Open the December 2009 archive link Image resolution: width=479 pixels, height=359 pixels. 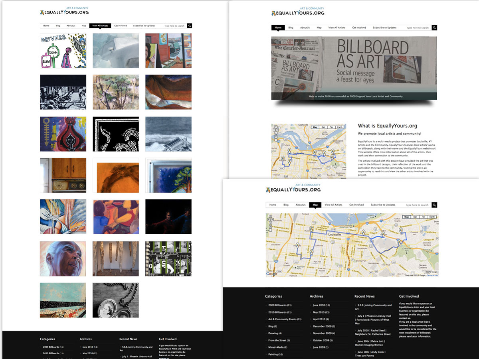tap(323, 326)
